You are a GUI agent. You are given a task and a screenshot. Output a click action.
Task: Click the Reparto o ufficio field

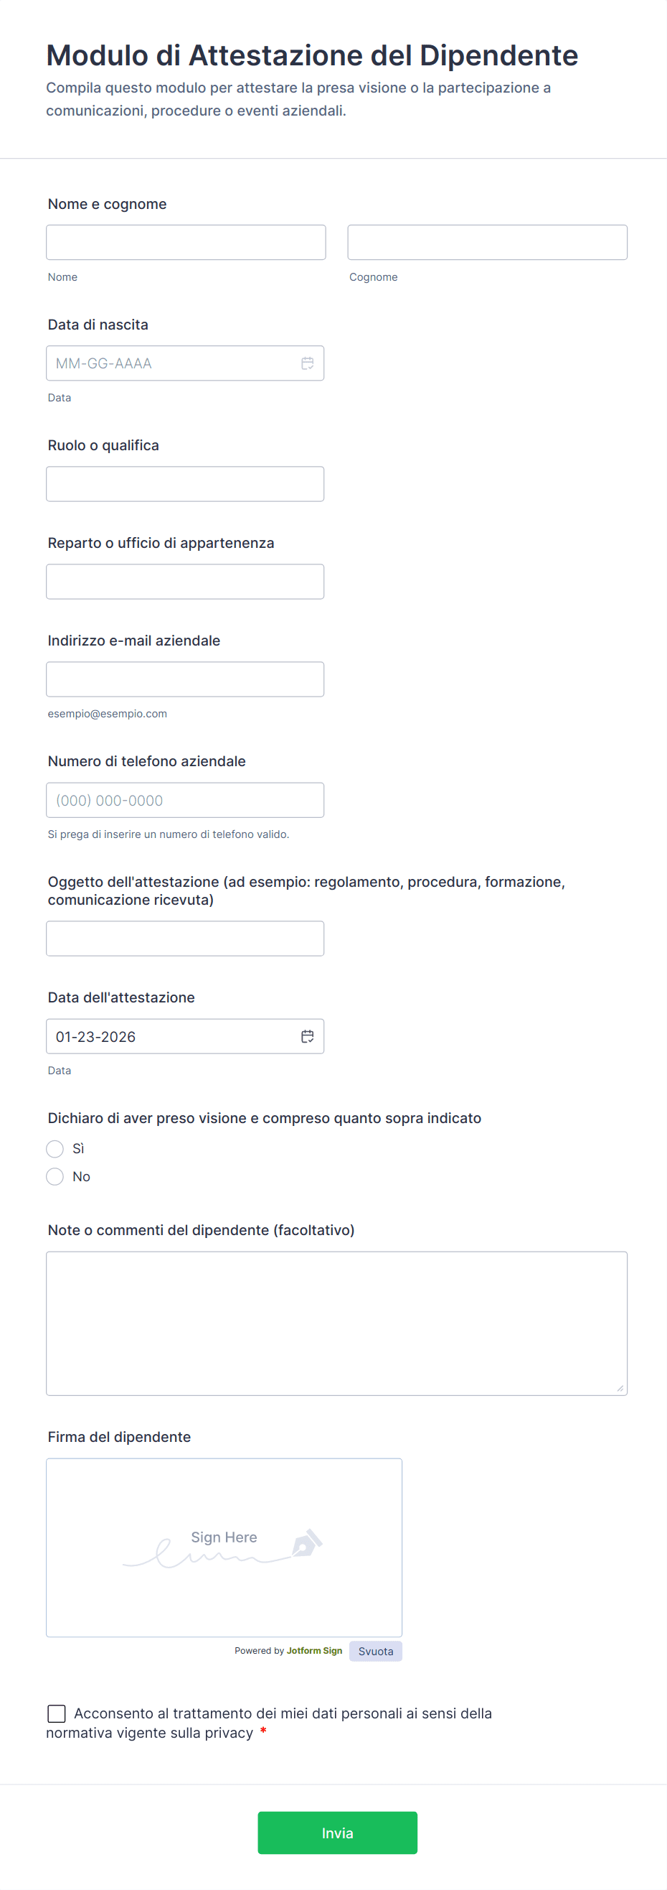[x=185, y=581]
